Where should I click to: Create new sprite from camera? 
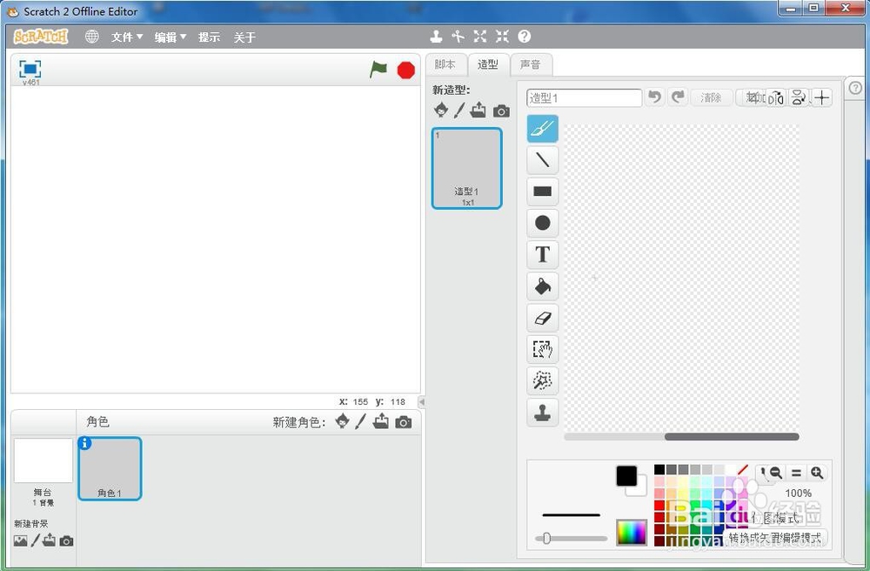[x=404, y=423]
